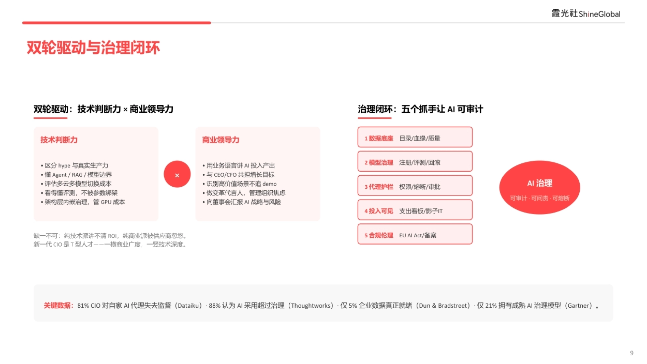This screenshot has height=364, width=647.
Task: Click the 技术判断力 card heading
Action: 59,140
